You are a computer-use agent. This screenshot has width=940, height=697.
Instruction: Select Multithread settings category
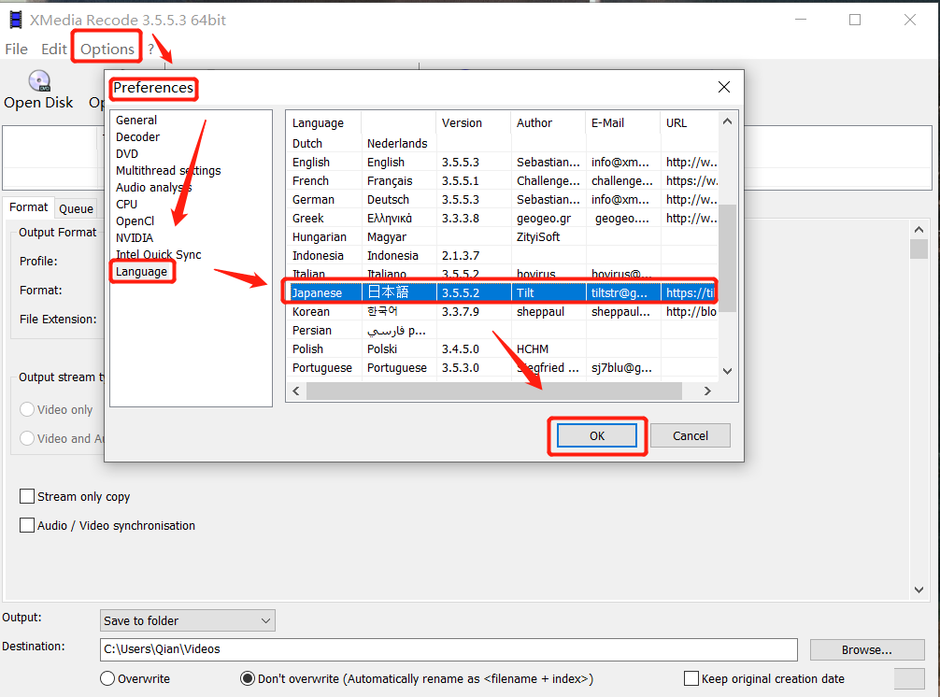(168, 171)
